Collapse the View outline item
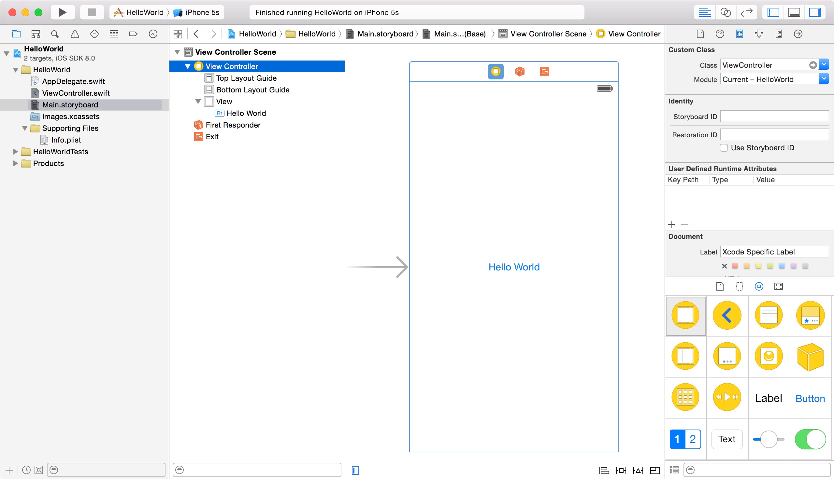Screen dimensions: 834x479 [x=198, y=102]
